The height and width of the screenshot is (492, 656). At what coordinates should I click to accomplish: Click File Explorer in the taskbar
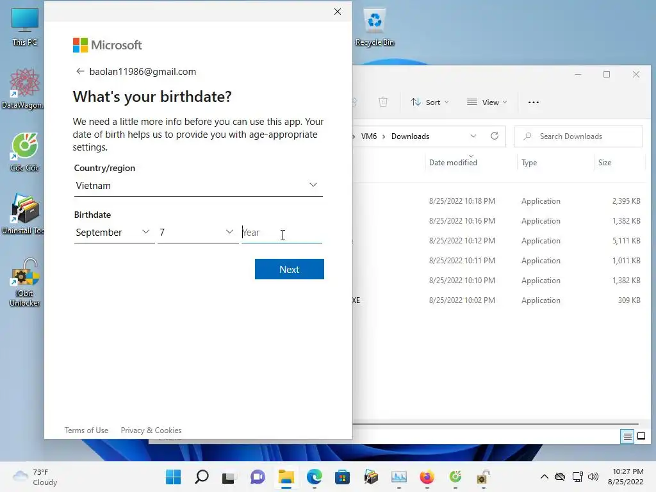click(286, 477)
